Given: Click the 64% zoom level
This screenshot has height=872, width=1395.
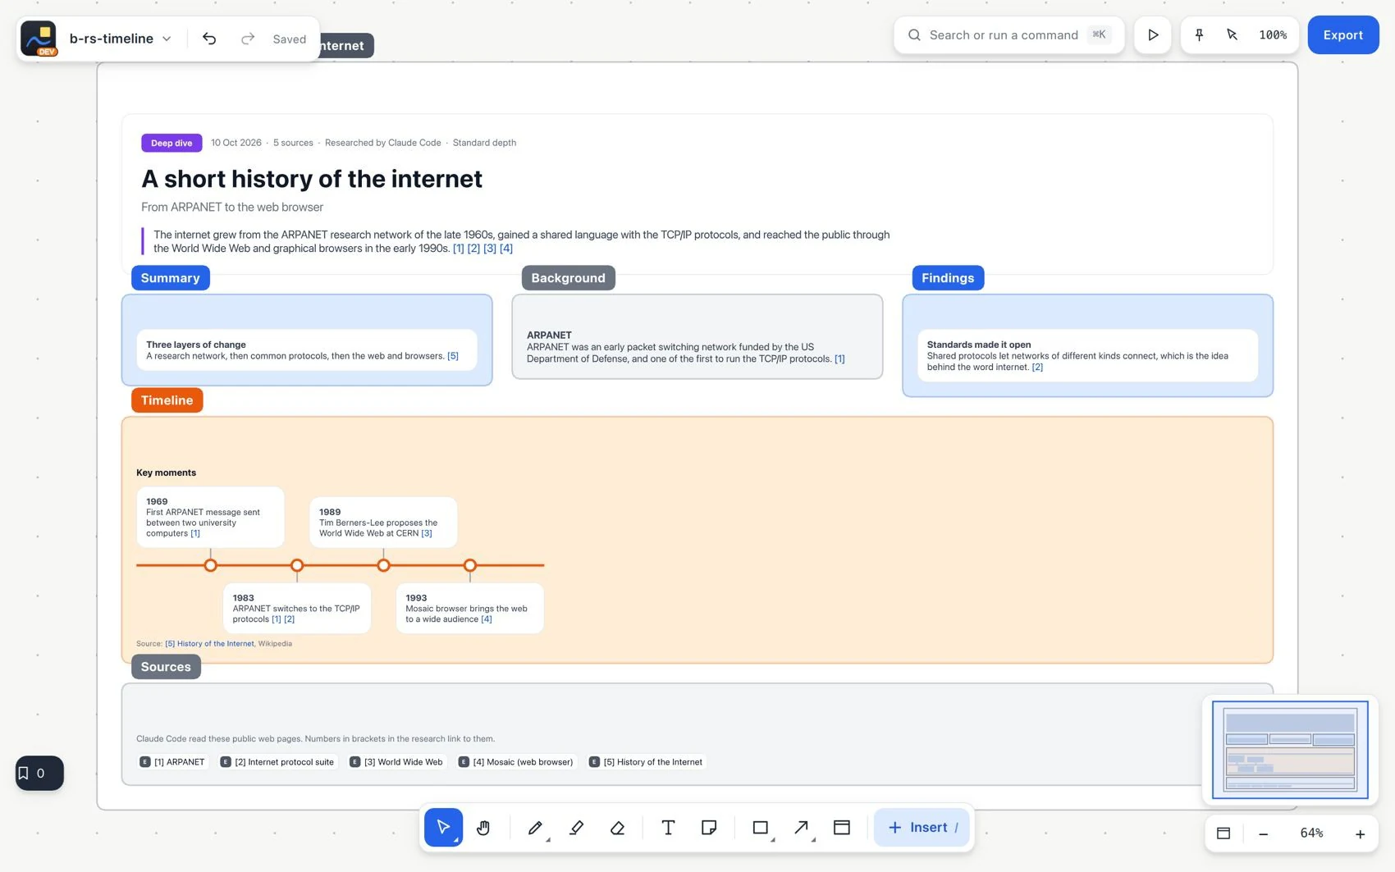Looking at the screenshot, I should [x=1311, y=833].
